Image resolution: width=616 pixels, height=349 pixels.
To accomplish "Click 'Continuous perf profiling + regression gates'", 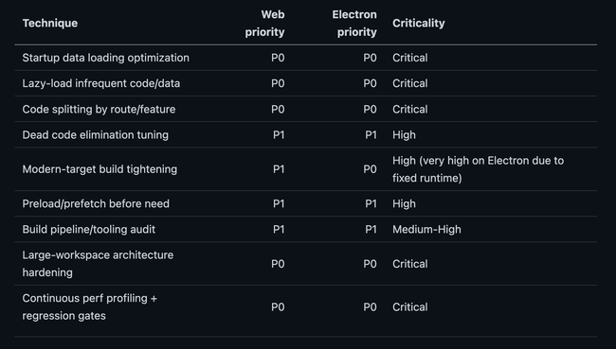I will (90, 307).
